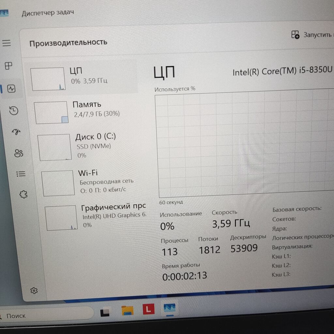Click the GPU mini graph thumbnail
Image resolution: width=334 pixels, height=334 pixels.
coord(61,218)
